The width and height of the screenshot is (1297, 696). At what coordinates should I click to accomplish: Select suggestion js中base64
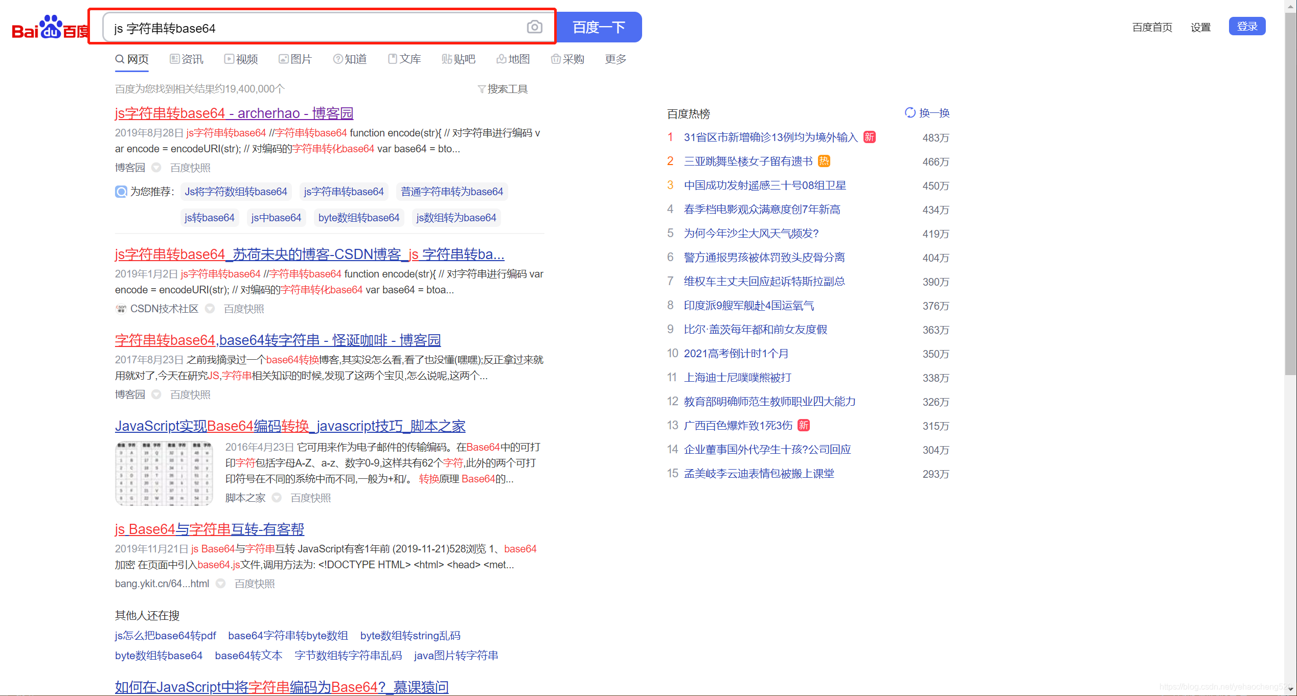(276, 218)
